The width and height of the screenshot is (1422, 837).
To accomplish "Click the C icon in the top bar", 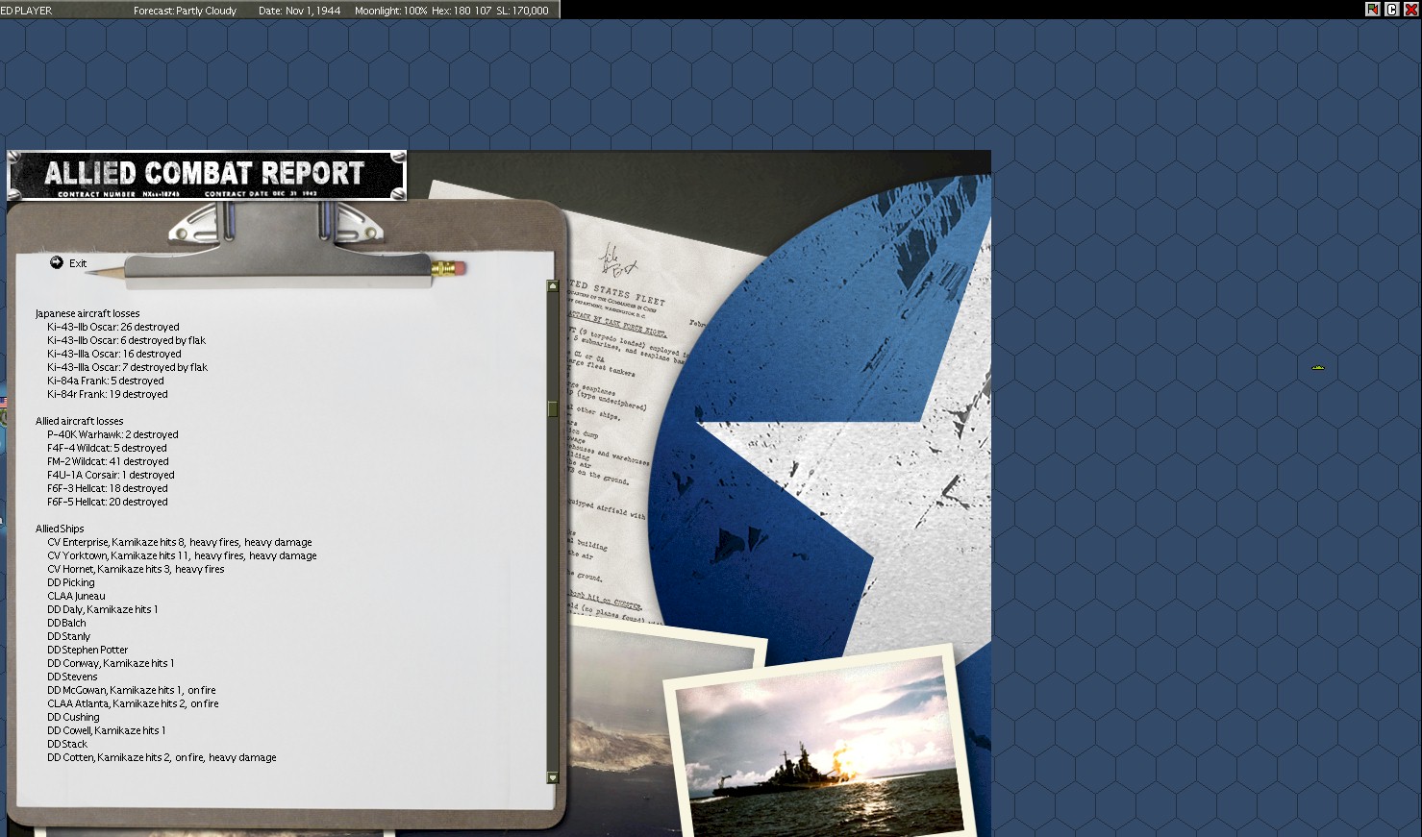I will coord(1391,10).
